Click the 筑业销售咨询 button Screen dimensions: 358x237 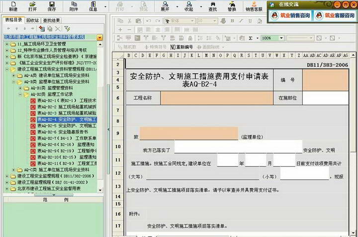[x=290, y=15]
